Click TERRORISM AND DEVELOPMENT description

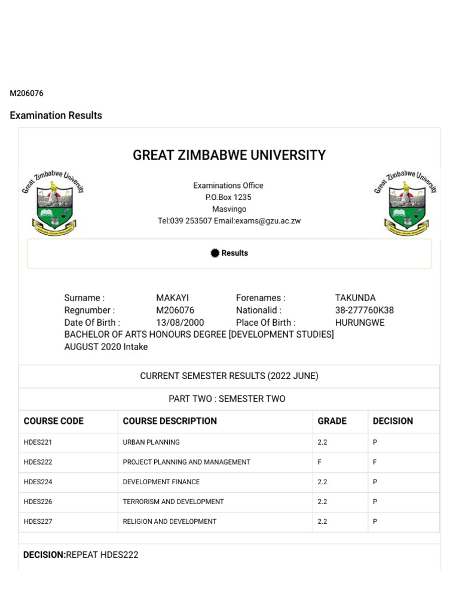pyautogui.click(x=173, y=502)
